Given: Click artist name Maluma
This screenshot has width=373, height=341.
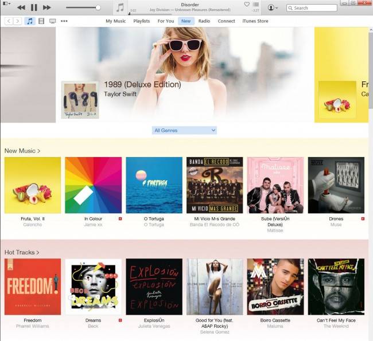Looking at the screenshot, I should tap(275, 326).
